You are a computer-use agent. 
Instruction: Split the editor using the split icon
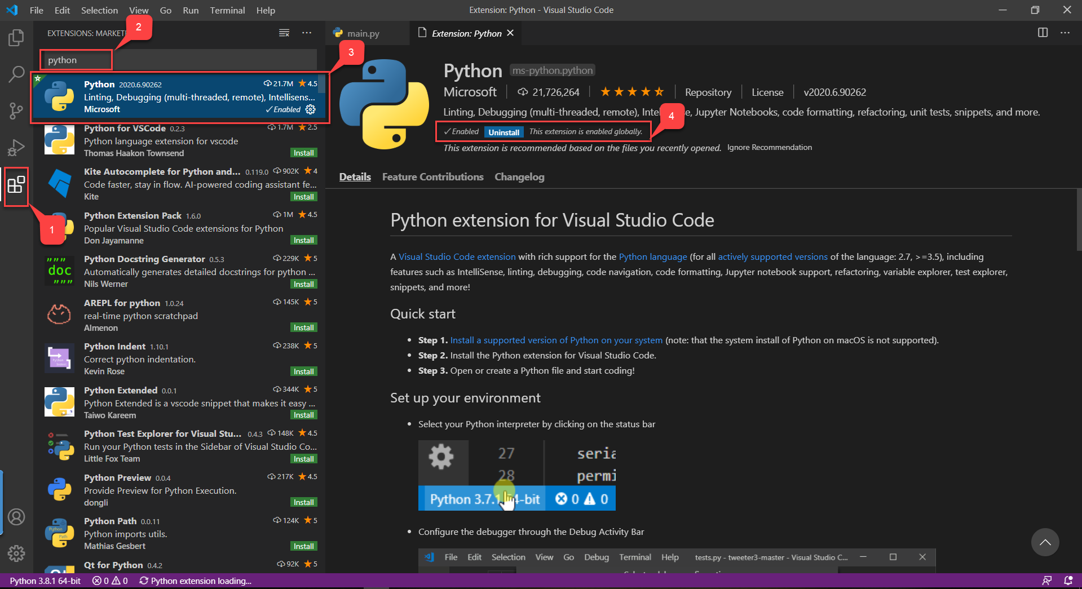(x=1043, y=33)
